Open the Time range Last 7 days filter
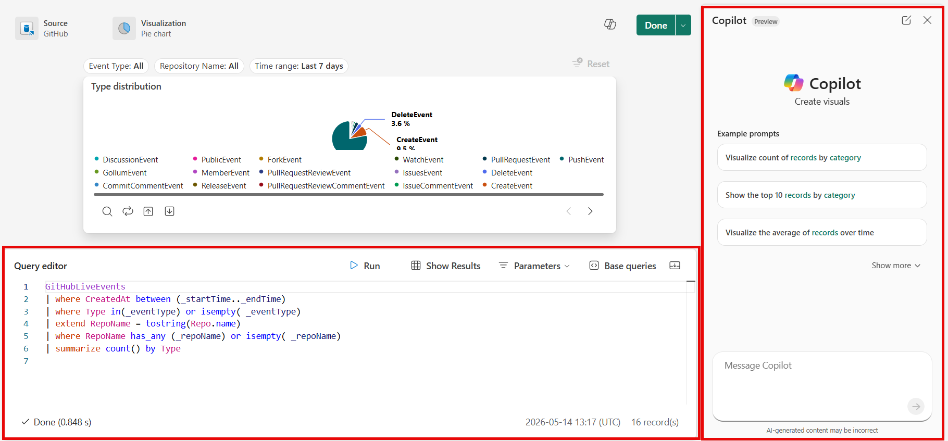 [299, 66]
